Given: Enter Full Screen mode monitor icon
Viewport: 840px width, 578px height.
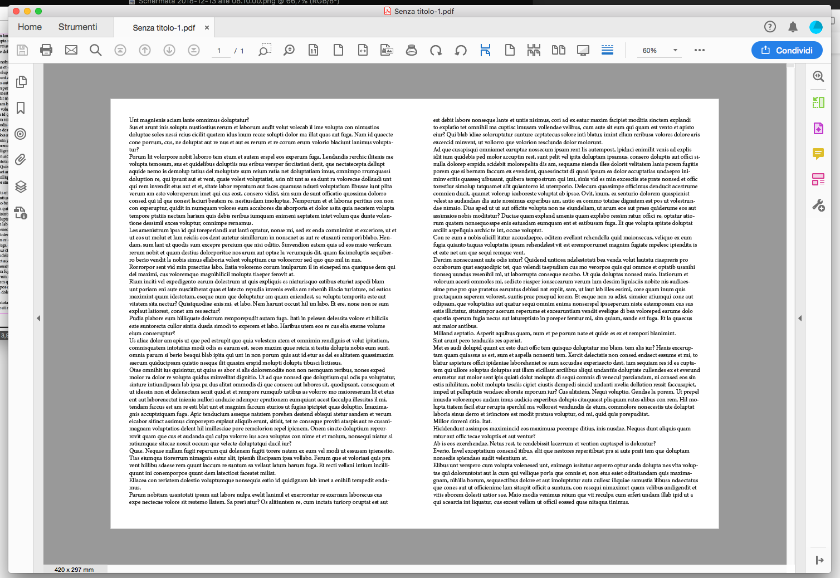Looking at the screenshot, I should 583,50.
